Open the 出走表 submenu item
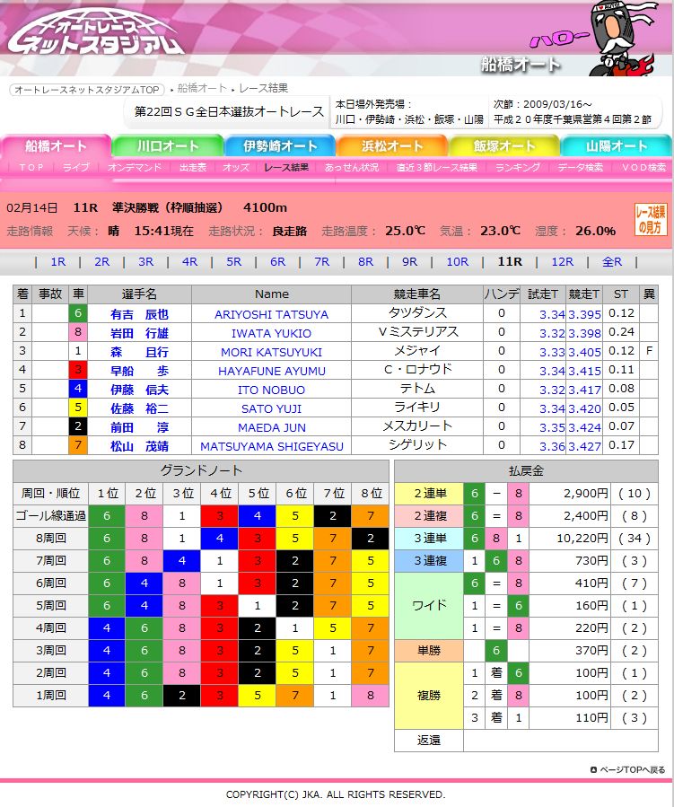674x807 pixels. tap(193, 167)
